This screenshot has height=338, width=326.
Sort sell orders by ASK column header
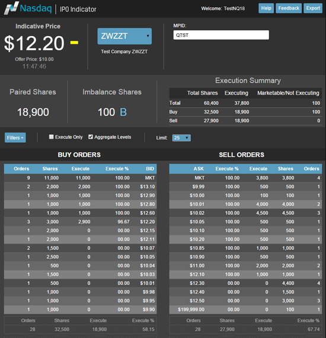tap(199, 169)
